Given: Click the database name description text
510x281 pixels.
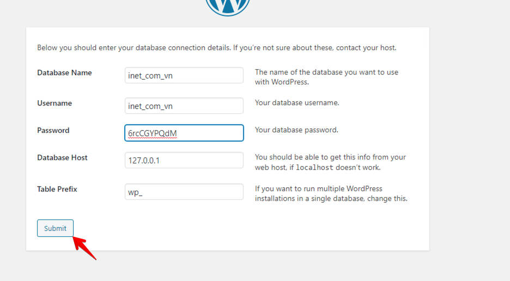Looking at the screenshot, I should 326,77.
